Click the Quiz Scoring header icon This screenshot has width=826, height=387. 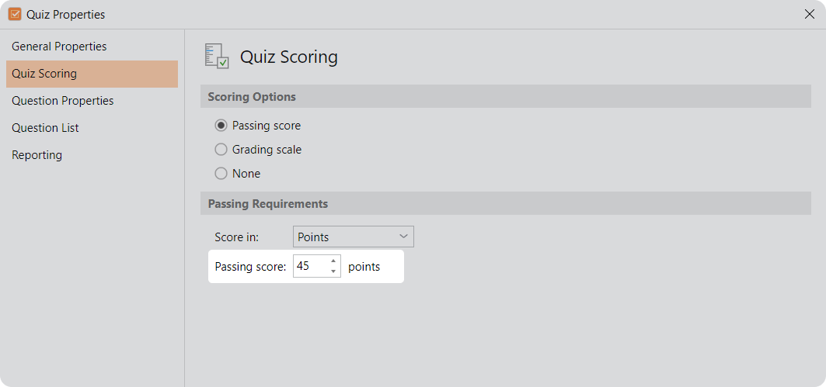216,57
